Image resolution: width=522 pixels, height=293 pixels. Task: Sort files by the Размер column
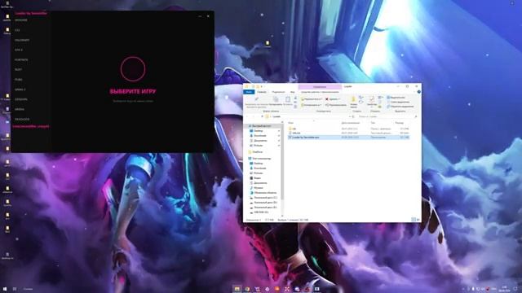click(400, 123)
